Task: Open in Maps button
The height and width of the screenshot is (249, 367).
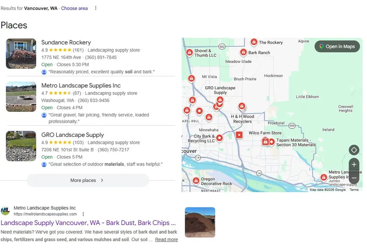Action: 337,46
